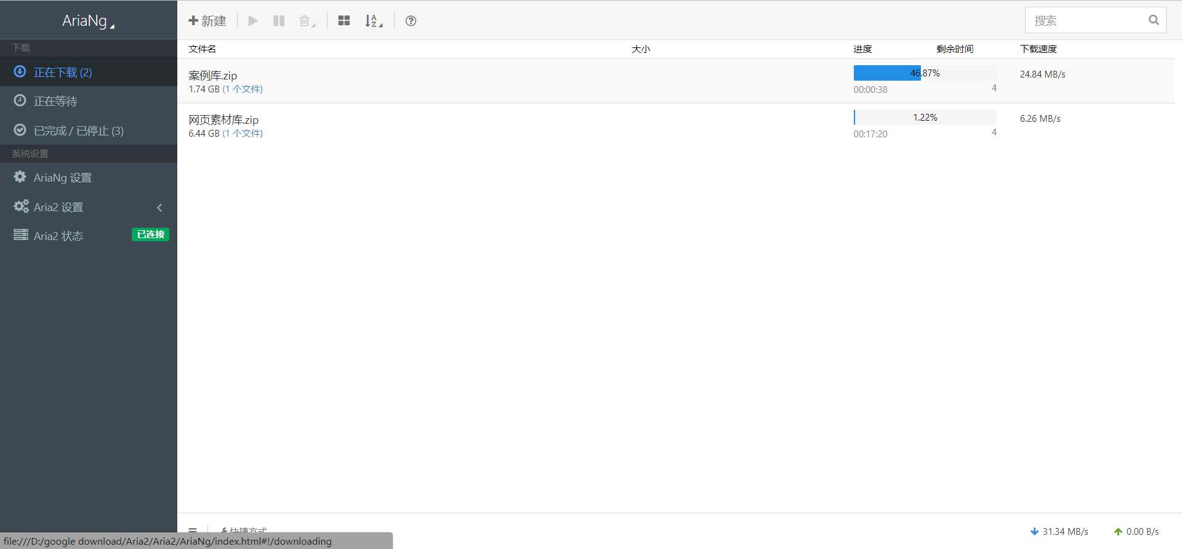Click the 1.22% progress bar
The width and height of the screenshot is (1182, 549).
(925, 118)
